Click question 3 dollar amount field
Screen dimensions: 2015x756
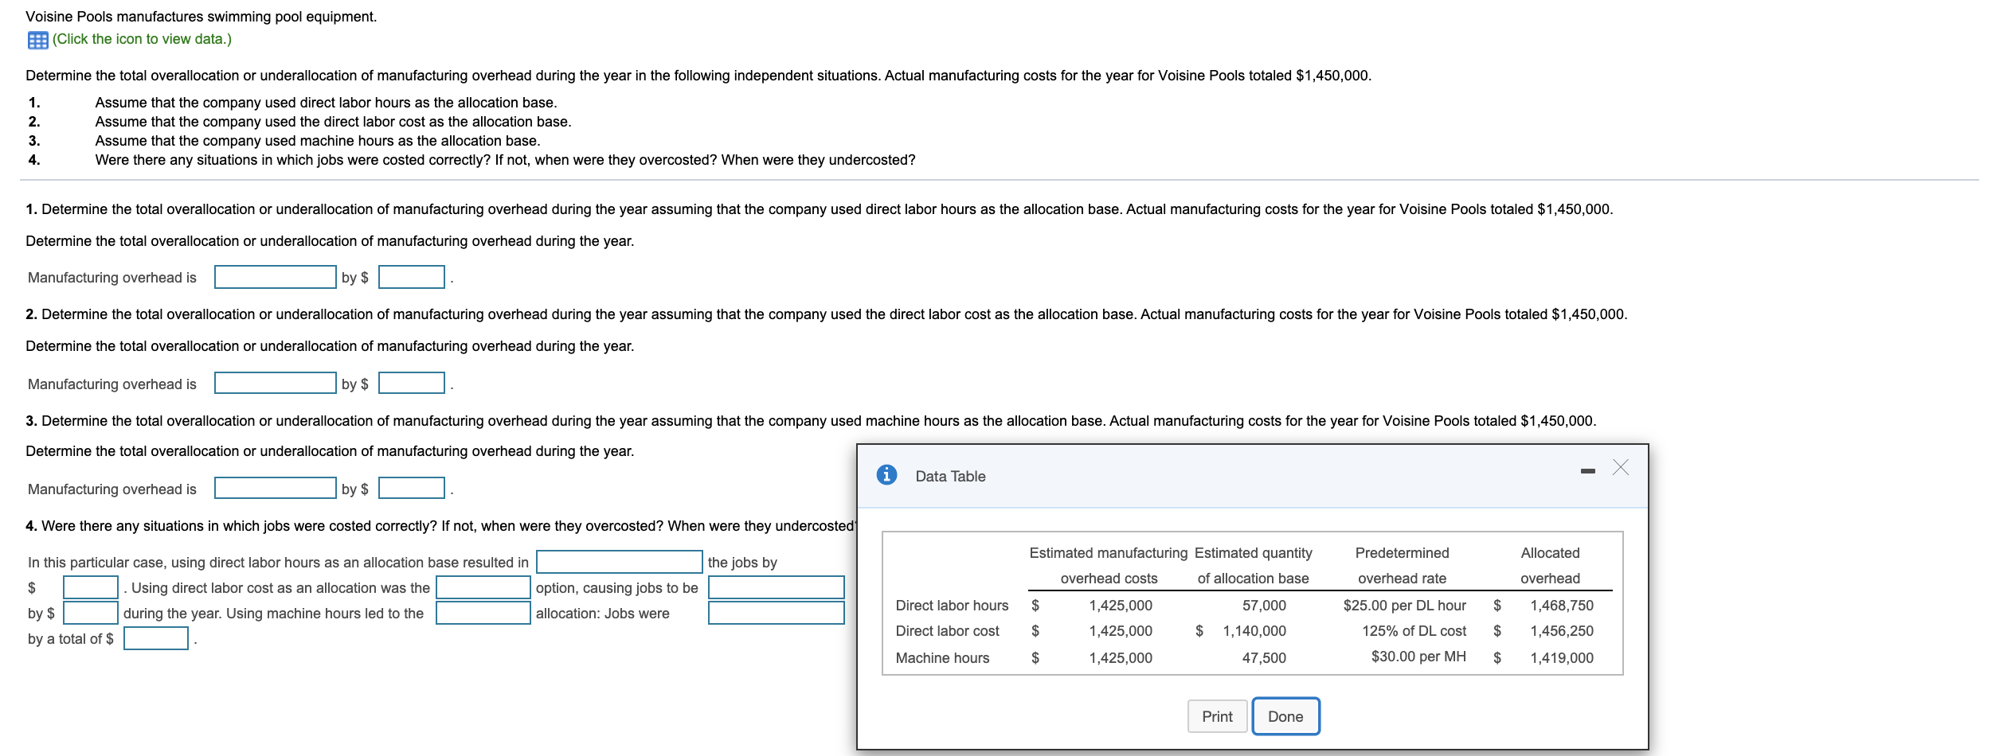(x=411, y=488)
